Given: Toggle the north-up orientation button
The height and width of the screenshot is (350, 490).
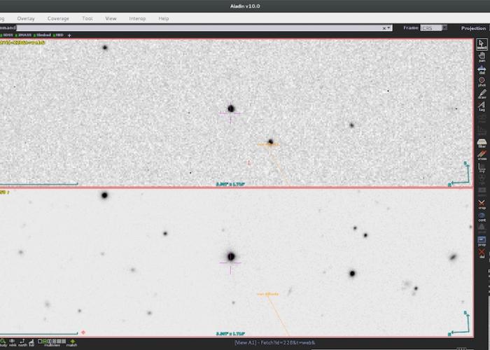Looking at the screenshot, I should click(22, 342).
